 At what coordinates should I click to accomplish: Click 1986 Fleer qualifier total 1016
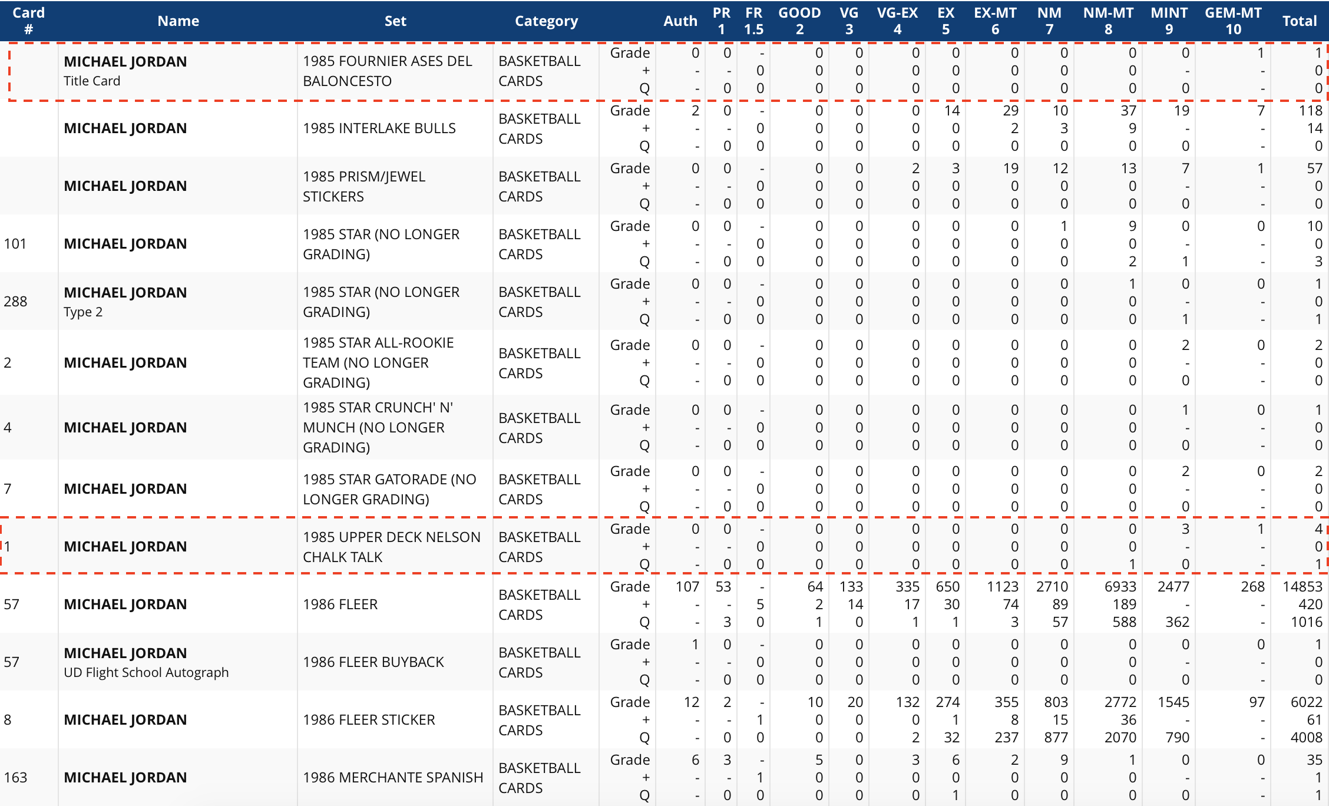coord(1307,622)
